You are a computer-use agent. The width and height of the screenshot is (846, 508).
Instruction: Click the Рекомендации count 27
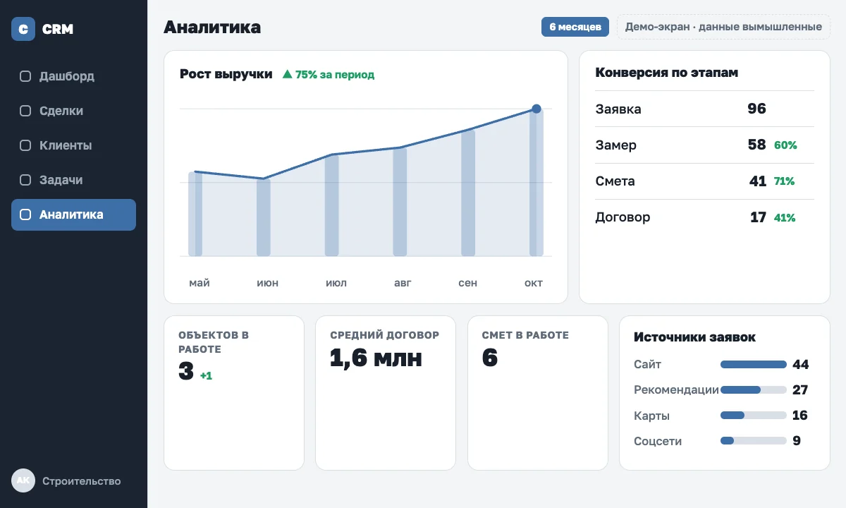tap(800, 390)
